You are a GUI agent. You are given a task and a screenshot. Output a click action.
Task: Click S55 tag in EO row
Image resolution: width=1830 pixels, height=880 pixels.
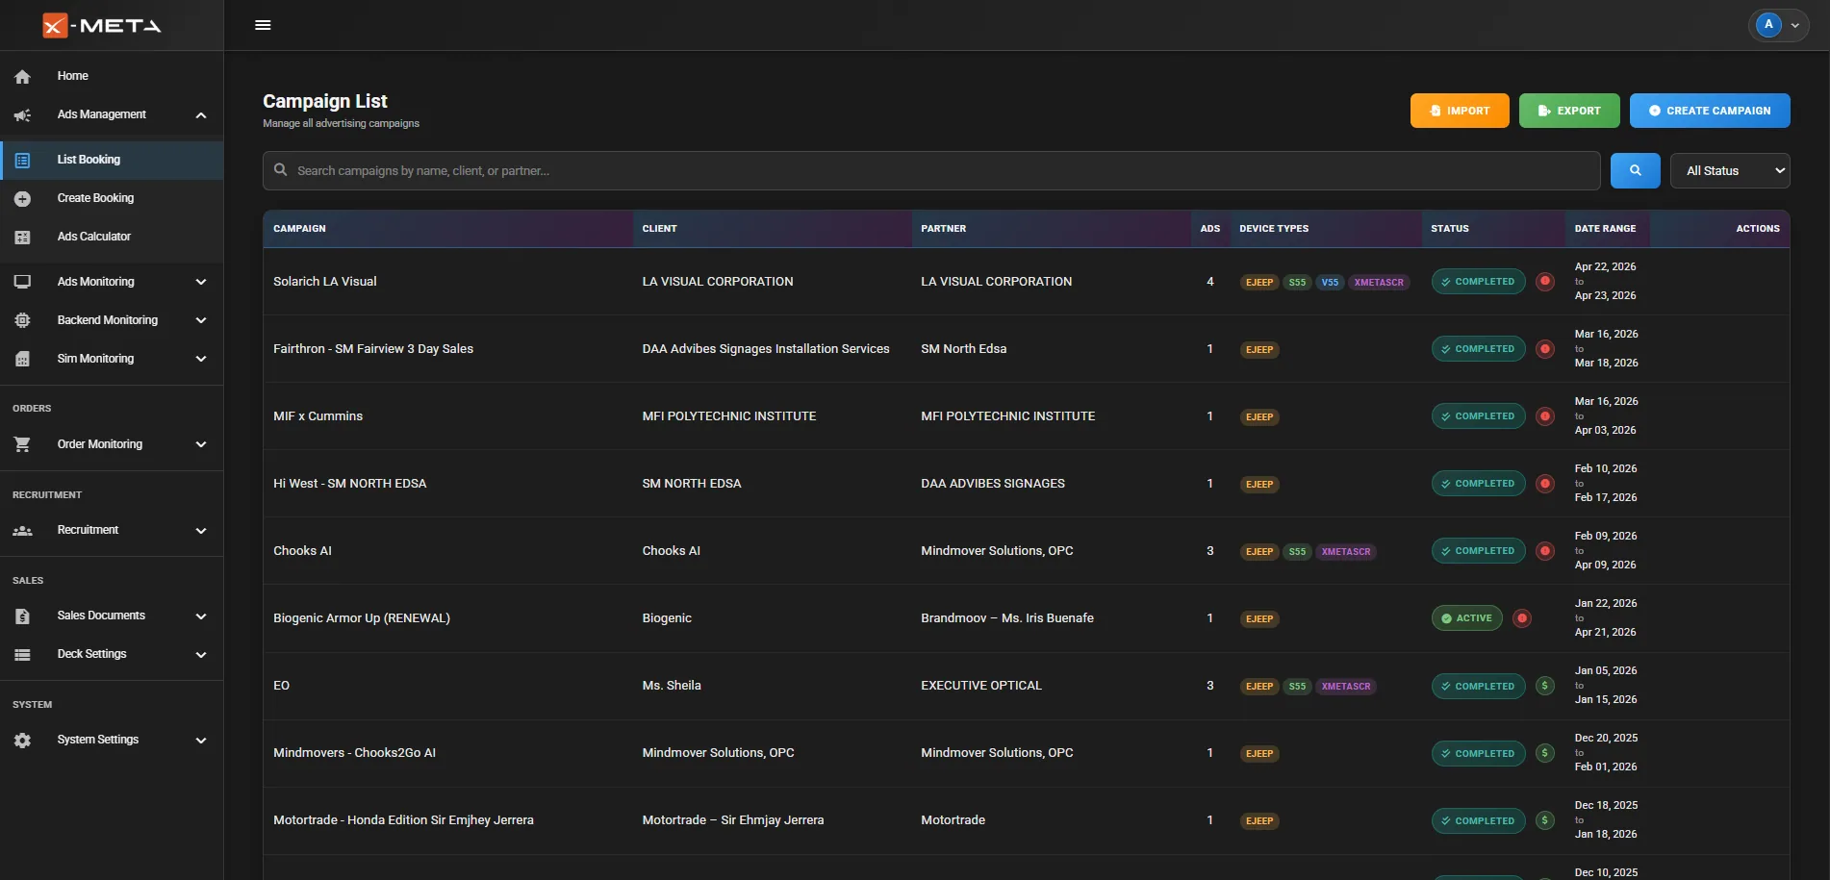coord(1297,687)
